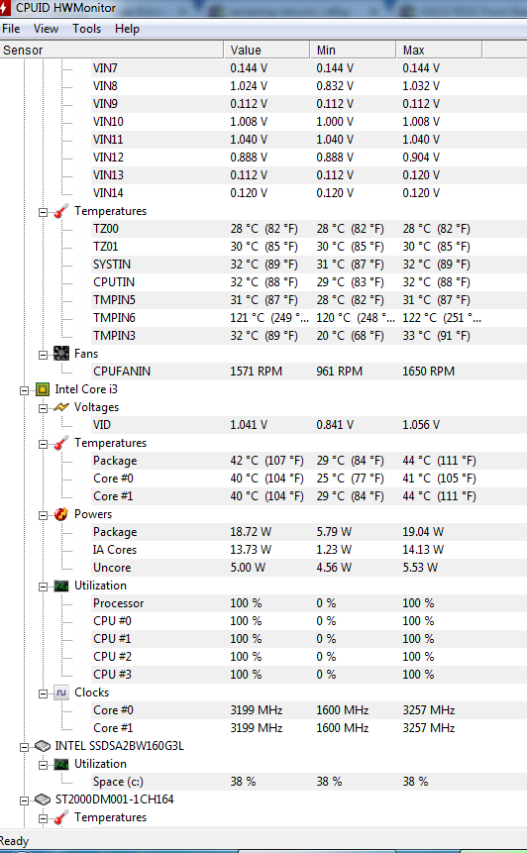
Task: Click the flame icon beside Powers
Action: (x=61, y=514)
